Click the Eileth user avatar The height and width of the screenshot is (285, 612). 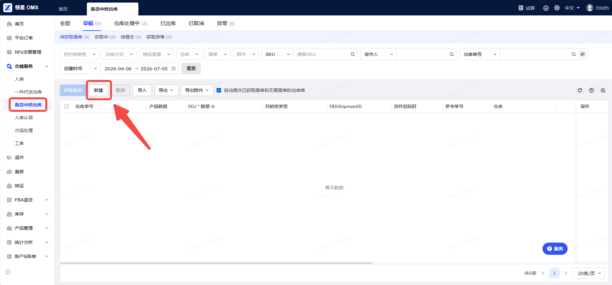point(590,8)
